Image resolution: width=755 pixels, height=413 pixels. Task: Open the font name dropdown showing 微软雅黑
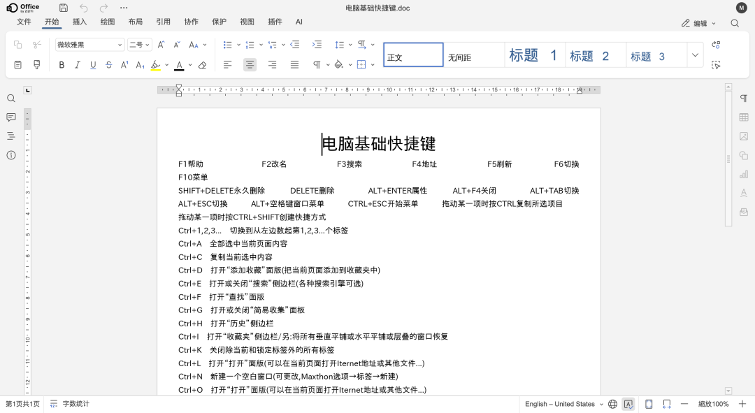tap(89, 44)
